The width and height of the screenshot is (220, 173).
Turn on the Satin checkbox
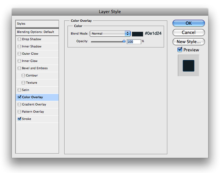[19, 90]
